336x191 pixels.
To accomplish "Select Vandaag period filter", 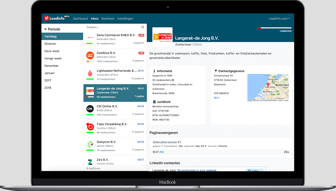I will (62, 36).
